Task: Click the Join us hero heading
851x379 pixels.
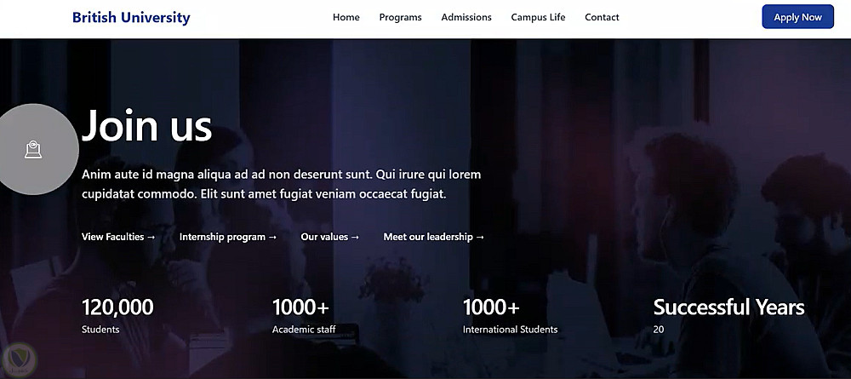Action: coord(146,125)
